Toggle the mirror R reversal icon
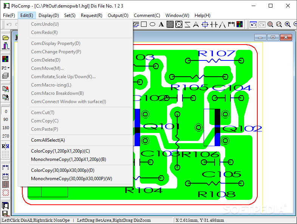The image size is (297, 224). (5, 146)
